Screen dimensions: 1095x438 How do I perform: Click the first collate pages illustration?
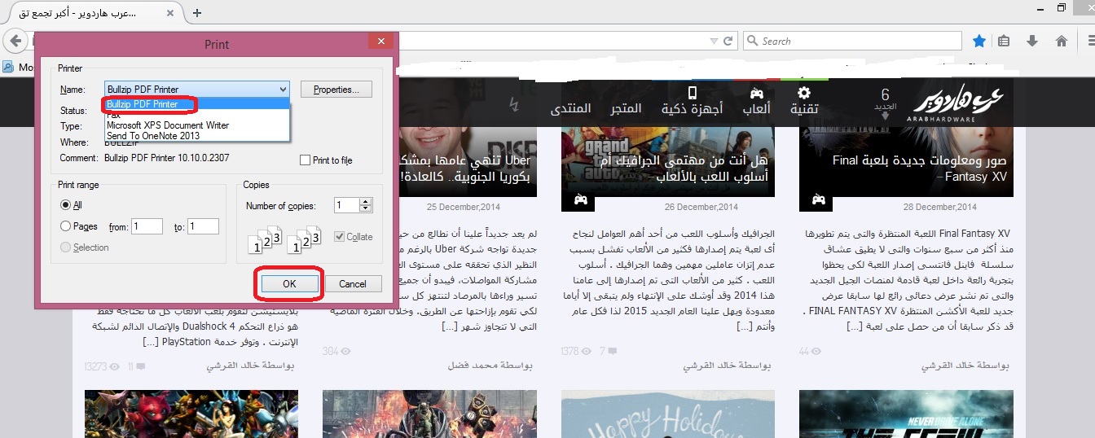[x=266, y=240]
